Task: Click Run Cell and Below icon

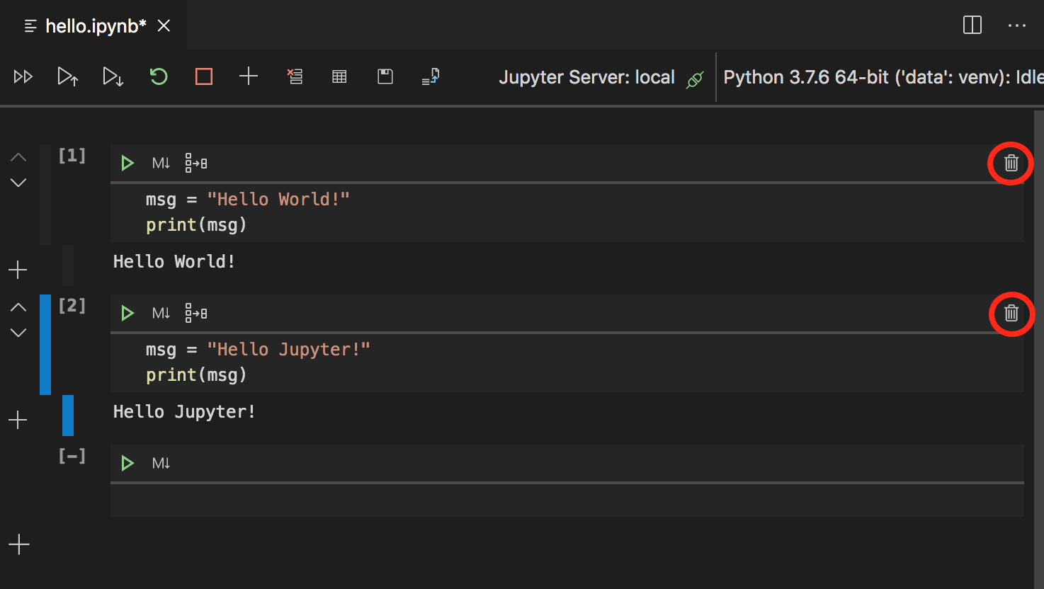Action: point(113,76)
